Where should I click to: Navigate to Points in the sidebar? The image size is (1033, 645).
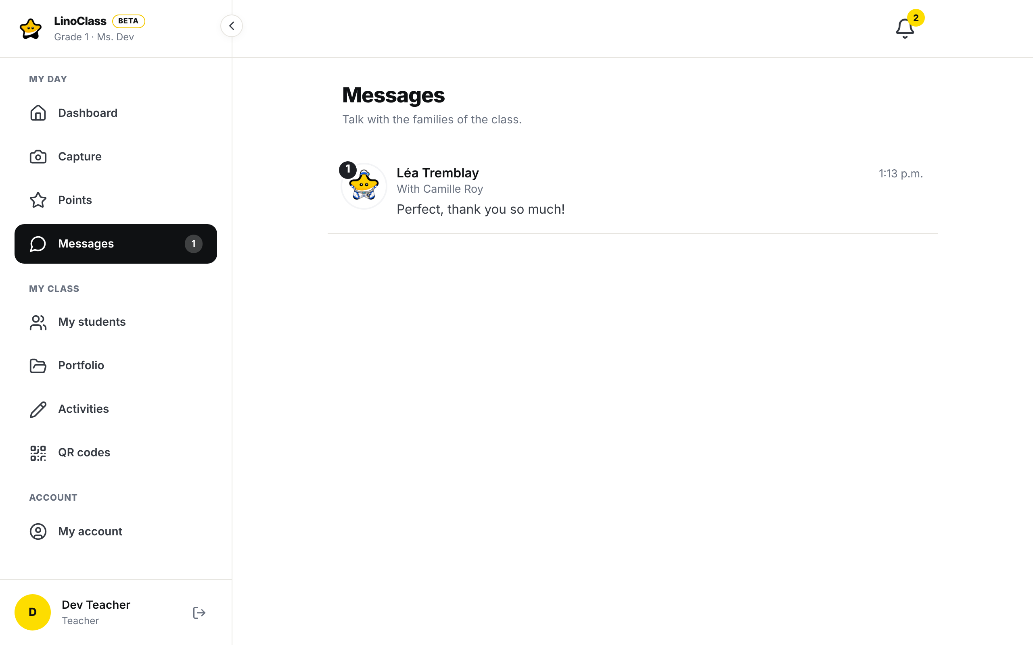(x=116, y=200)
